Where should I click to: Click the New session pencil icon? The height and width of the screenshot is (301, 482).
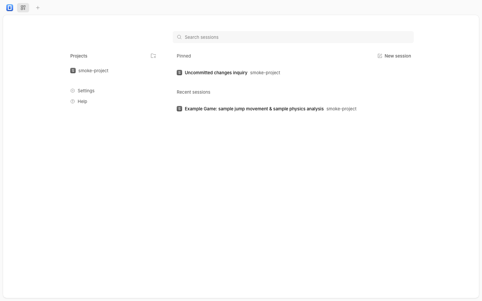(380, 56)
